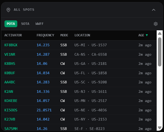Click the map pin icon beside All Spots
Viewport: 164px width, 132px height.
[x=8, y=10]
